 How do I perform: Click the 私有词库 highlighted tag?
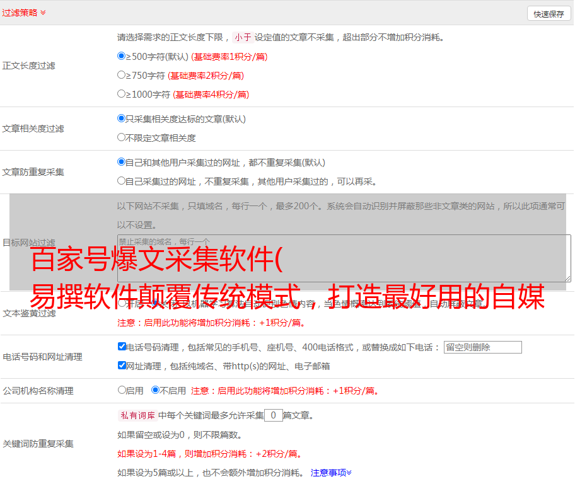click(138, 415)
